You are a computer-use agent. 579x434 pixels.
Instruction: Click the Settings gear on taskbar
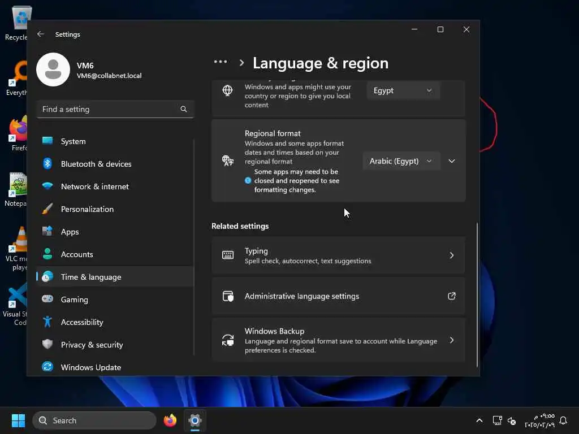[195, 420]
